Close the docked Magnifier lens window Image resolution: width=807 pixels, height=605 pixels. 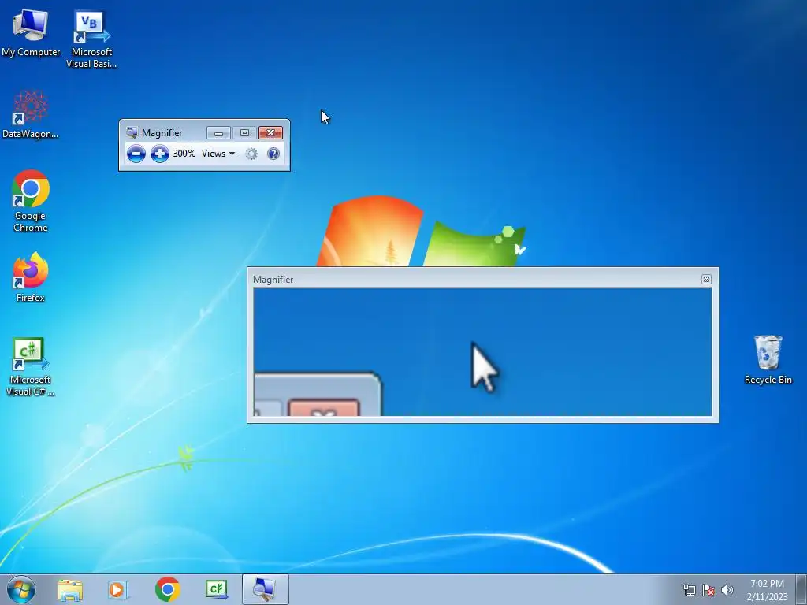pos(706,280)
